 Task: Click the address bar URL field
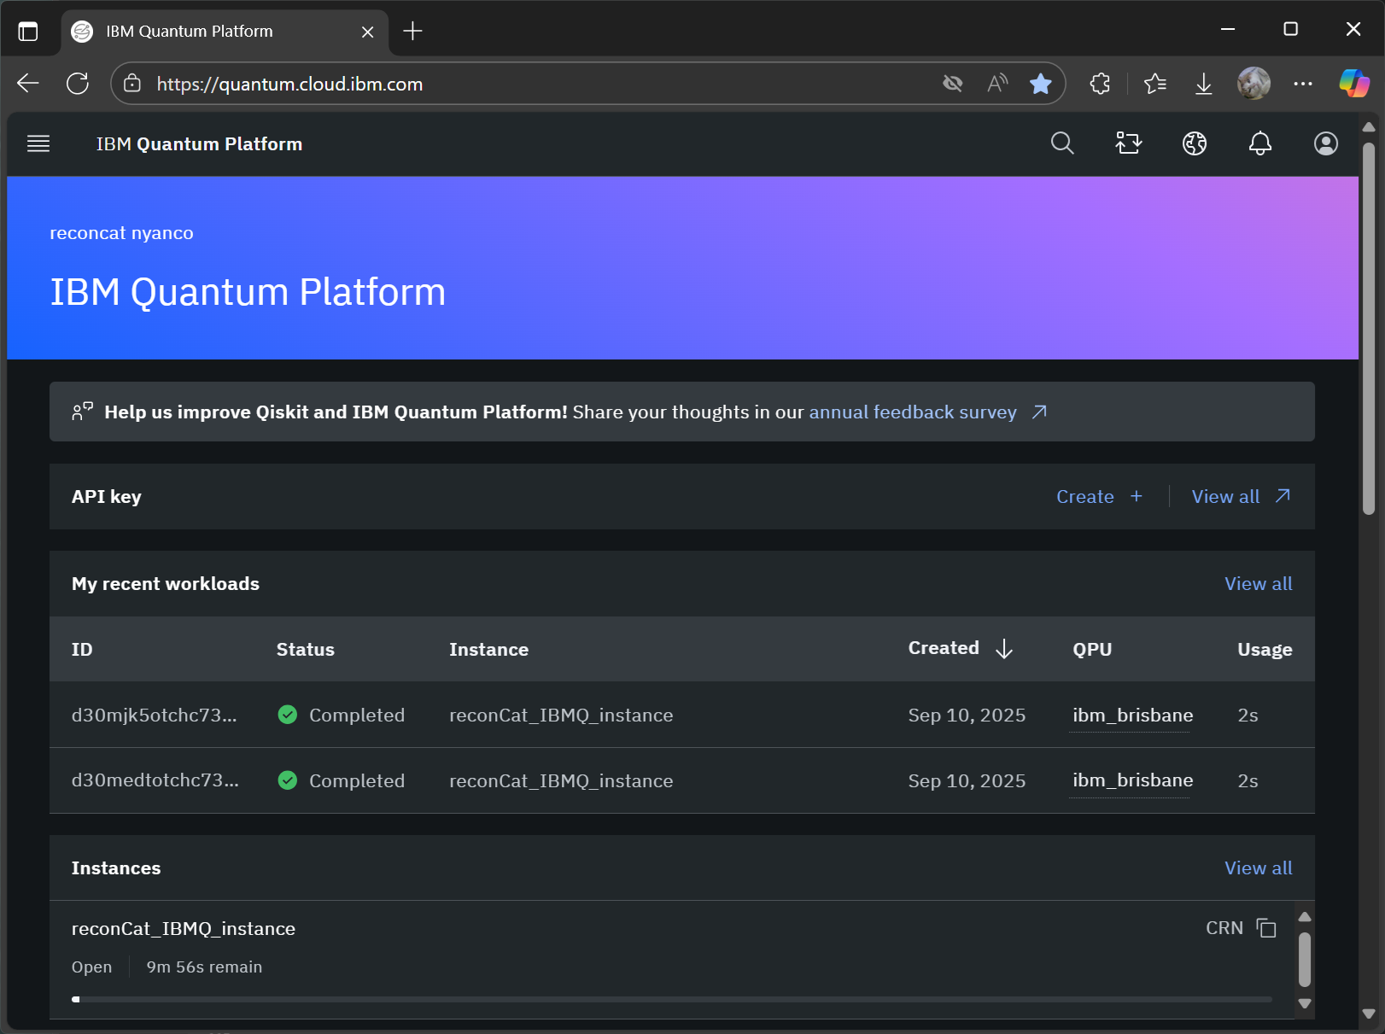pyautogui.click(x=512, y=84)
